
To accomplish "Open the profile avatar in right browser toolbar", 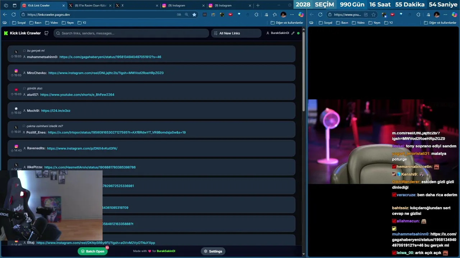I will click(x=437, y=15).
